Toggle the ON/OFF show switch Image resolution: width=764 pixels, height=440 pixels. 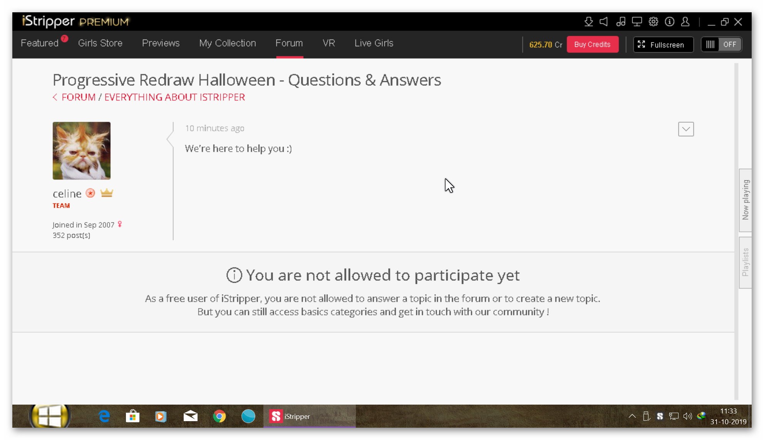coord(721,45)
